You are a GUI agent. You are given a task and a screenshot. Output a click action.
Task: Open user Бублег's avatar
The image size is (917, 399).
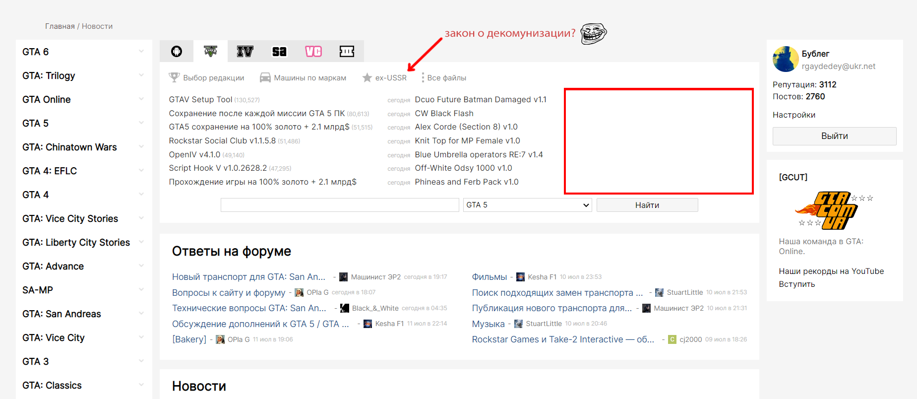[786, 59]
